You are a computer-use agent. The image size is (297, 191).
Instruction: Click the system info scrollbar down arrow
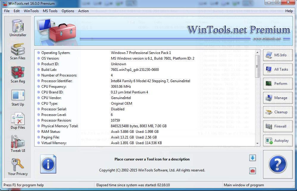[257, 144]
